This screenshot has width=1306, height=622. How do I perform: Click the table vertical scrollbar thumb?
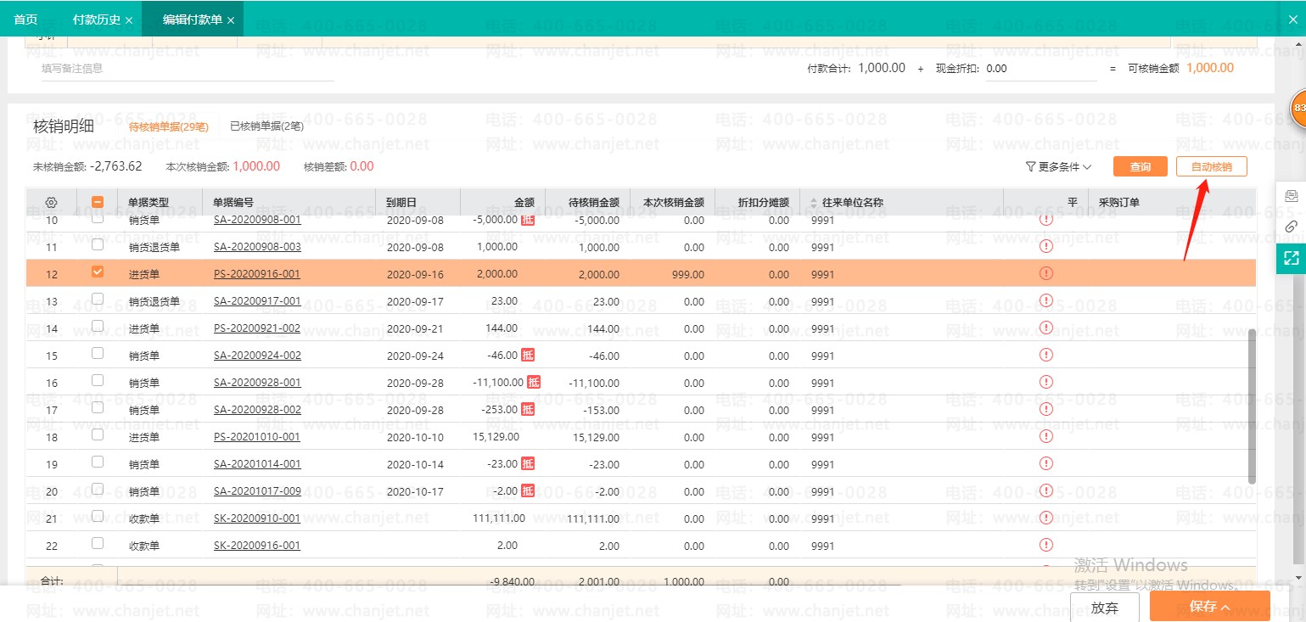click(x=1252, y=407)
